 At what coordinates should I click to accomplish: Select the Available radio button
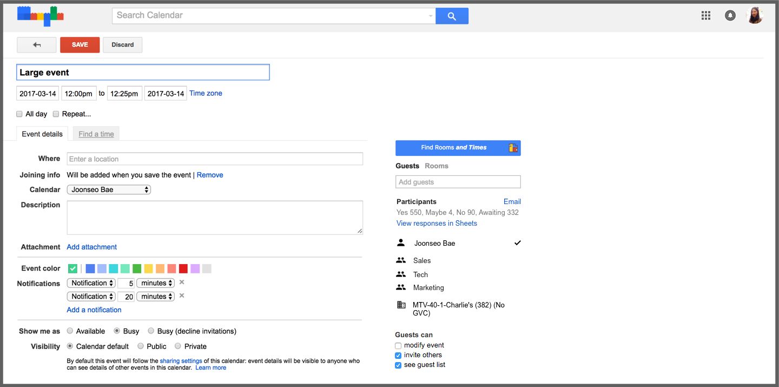(70, 331)
